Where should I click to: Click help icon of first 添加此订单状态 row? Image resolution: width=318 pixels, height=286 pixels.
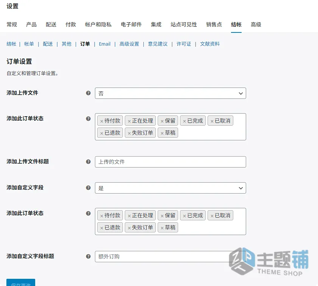click(x=88, y=118)
